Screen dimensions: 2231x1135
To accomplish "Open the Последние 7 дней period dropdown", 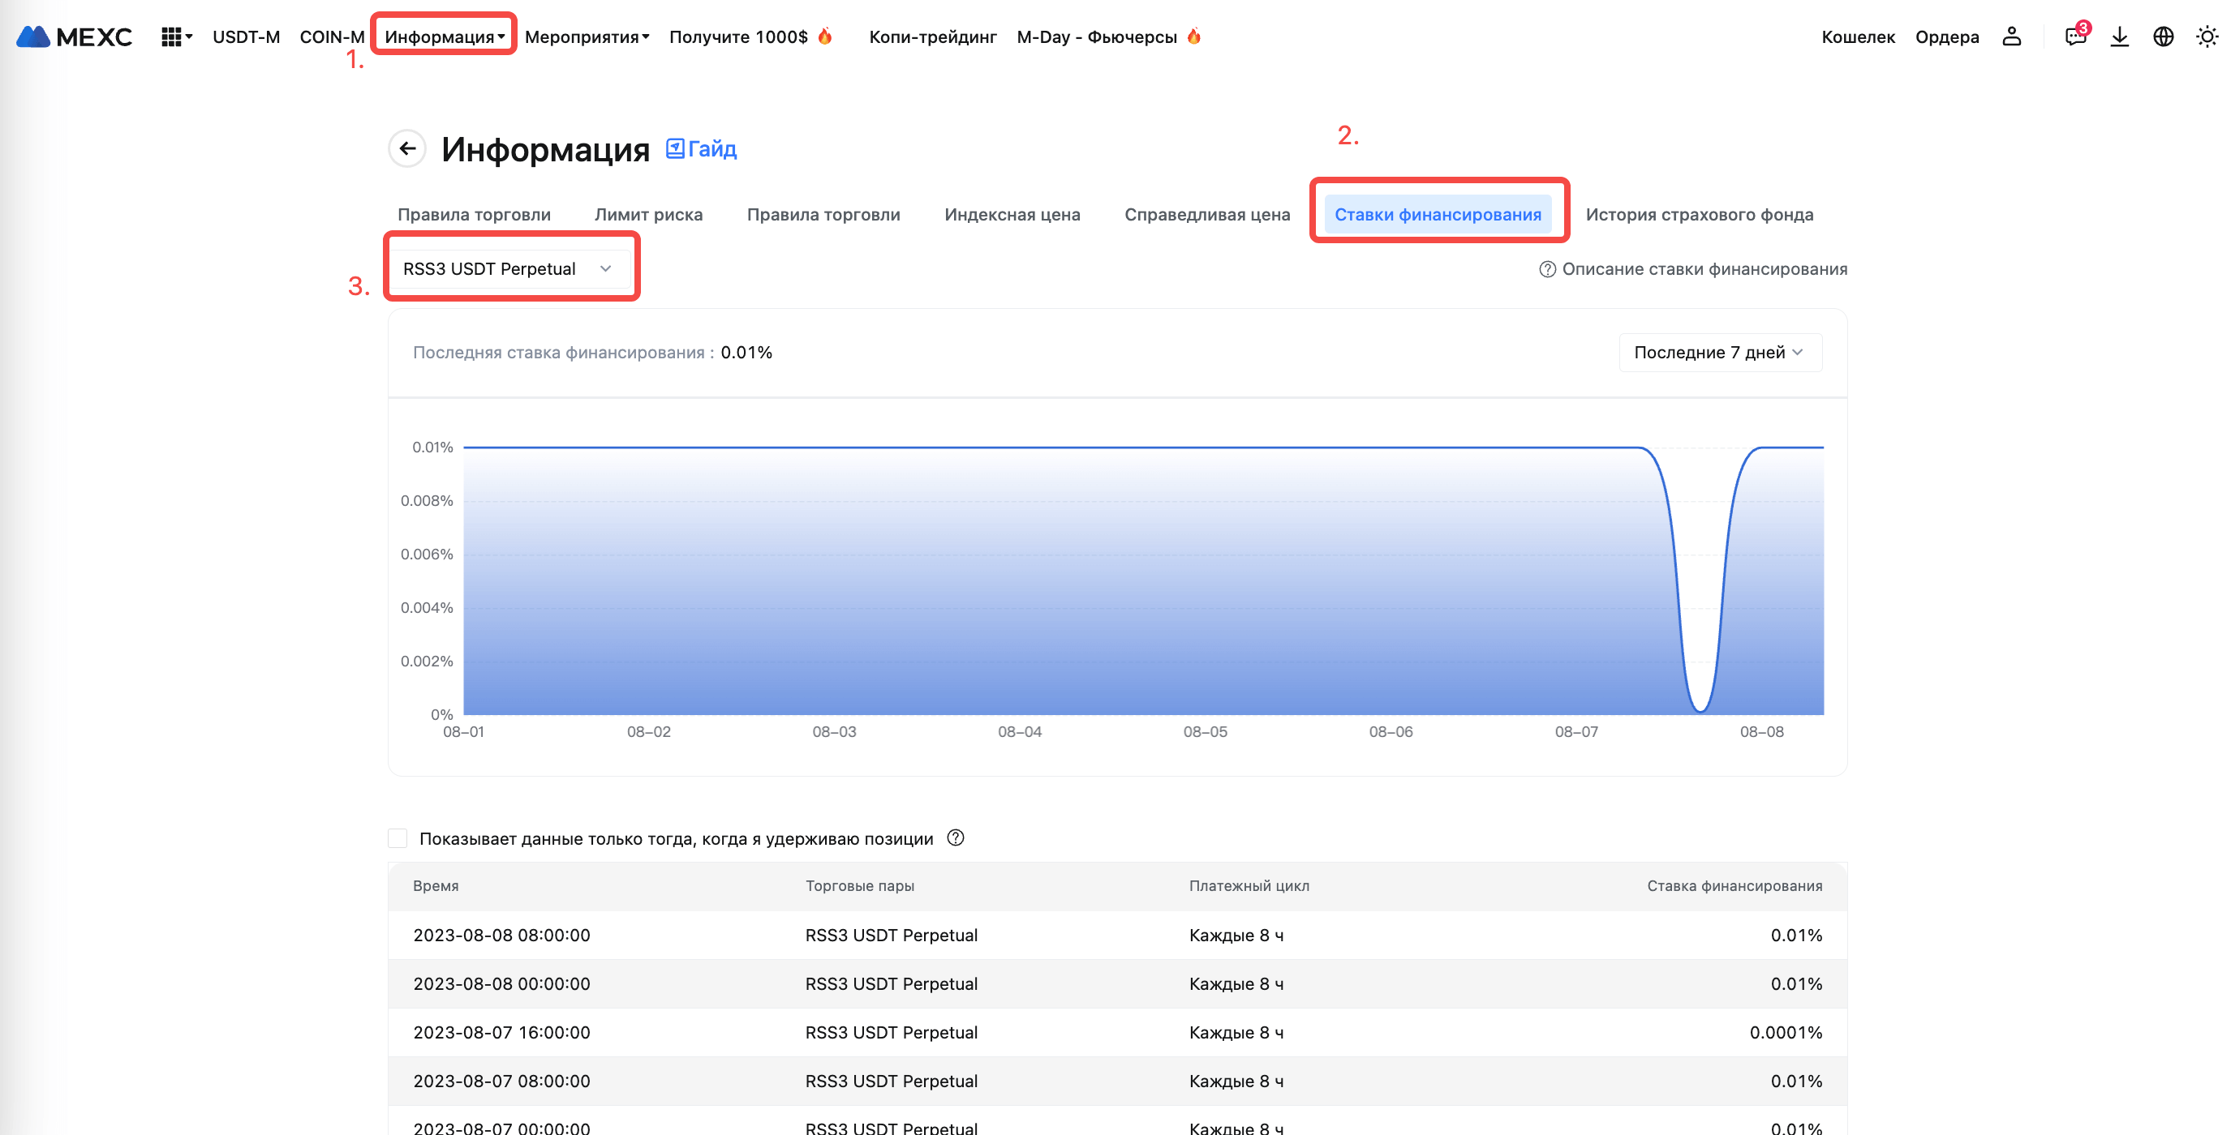I will (1719, 353).
